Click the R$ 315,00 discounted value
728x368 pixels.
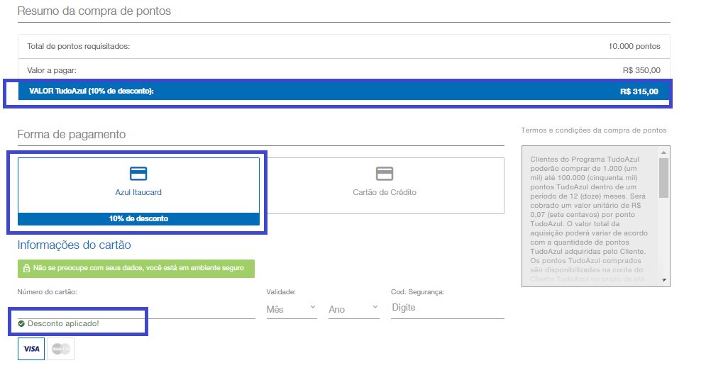(x=639, y=91)
